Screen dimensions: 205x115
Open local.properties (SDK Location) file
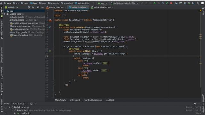(27, 35)
